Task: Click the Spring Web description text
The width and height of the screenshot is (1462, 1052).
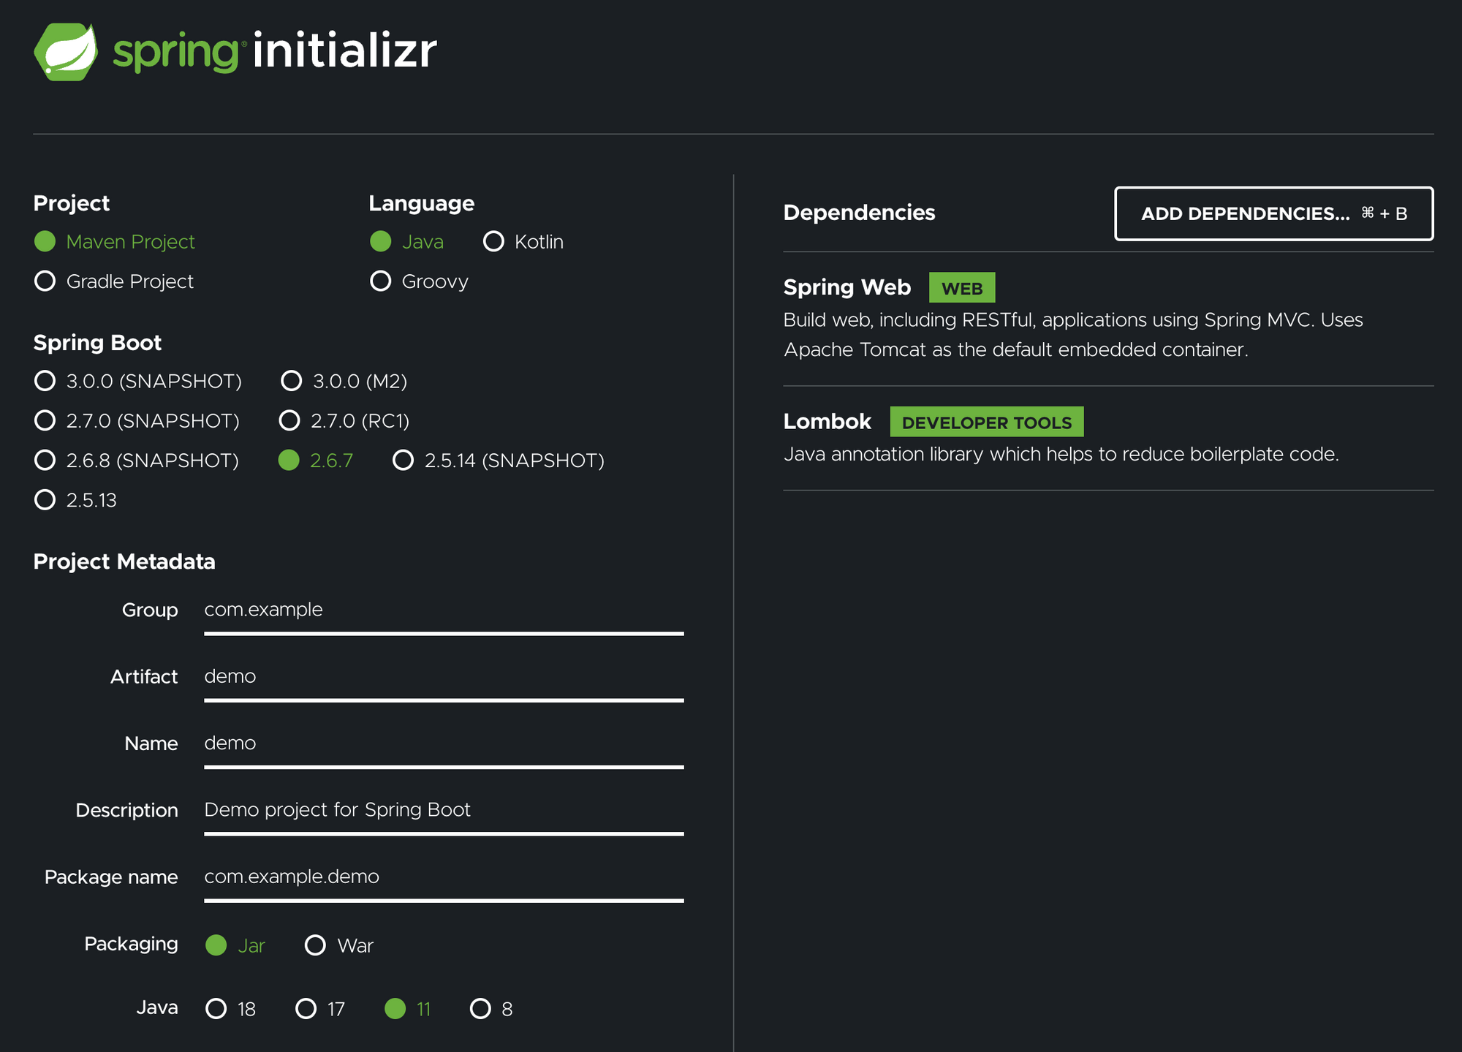Action: (x=1073, y=335)
